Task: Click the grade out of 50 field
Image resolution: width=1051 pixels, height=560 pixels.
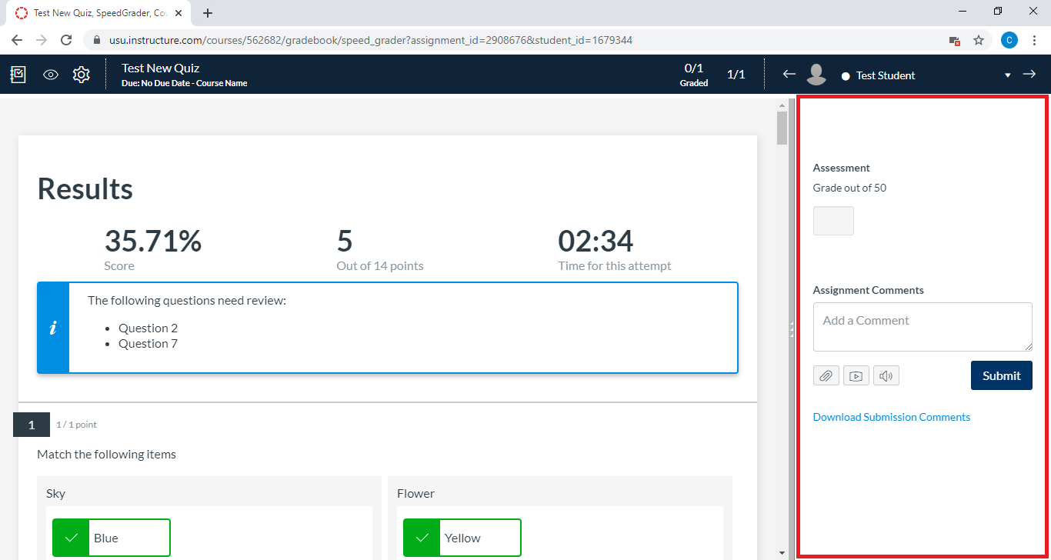Action: point(833,221)
